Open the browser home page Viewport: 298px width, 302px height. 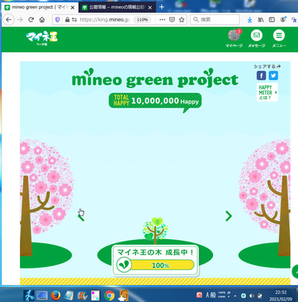[x=42, y=20]
